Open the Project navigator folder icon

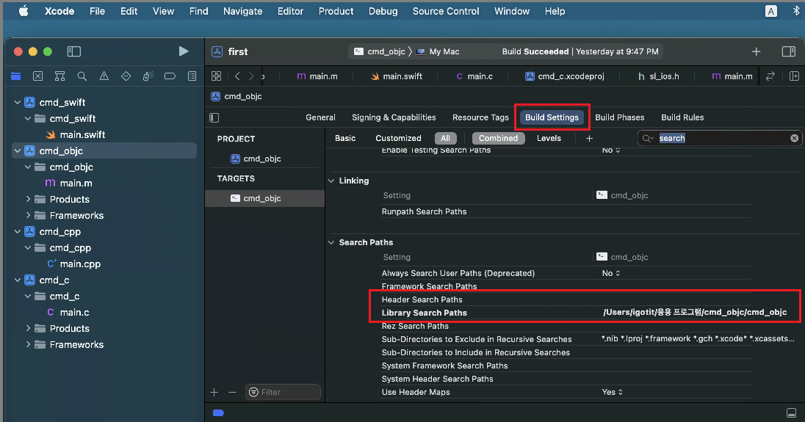(x=16, y=76)
